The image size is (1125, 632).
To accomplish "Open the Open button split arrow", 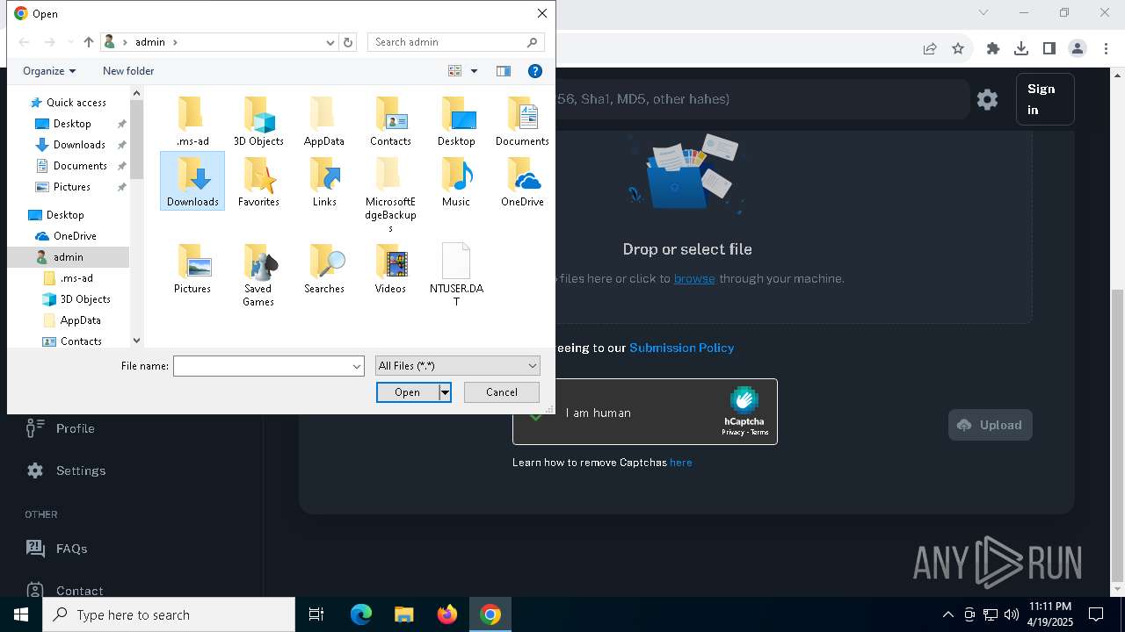I will click(x=446, y=392).
